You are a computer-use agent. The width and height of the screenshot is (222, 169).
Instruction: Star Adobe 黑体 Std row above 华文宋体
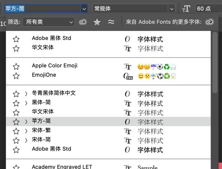tap(16, 39)
